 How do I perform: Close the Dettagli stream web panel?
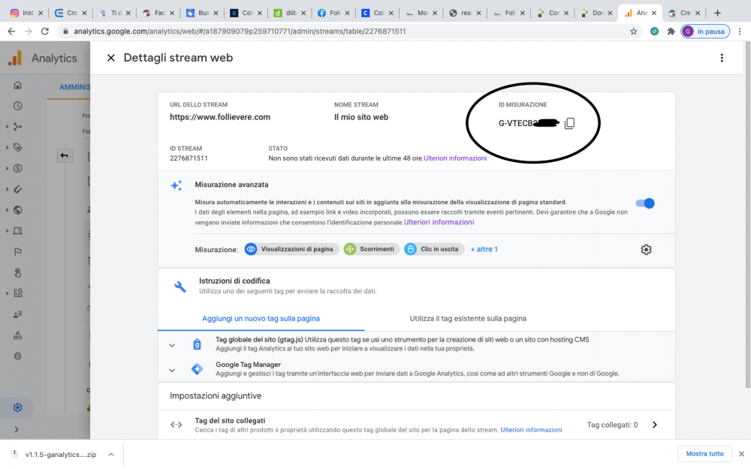click(x=110, y=58)
